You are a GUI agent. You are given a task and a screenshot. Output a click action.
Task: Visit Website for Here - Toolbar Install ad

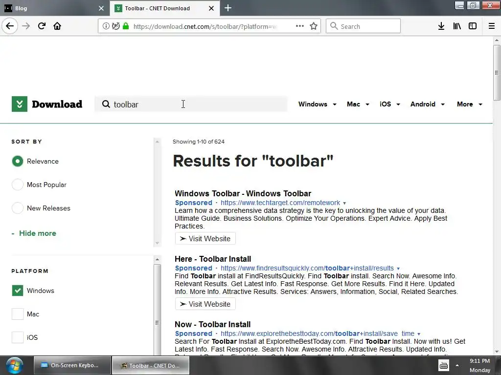coord(205,304)
